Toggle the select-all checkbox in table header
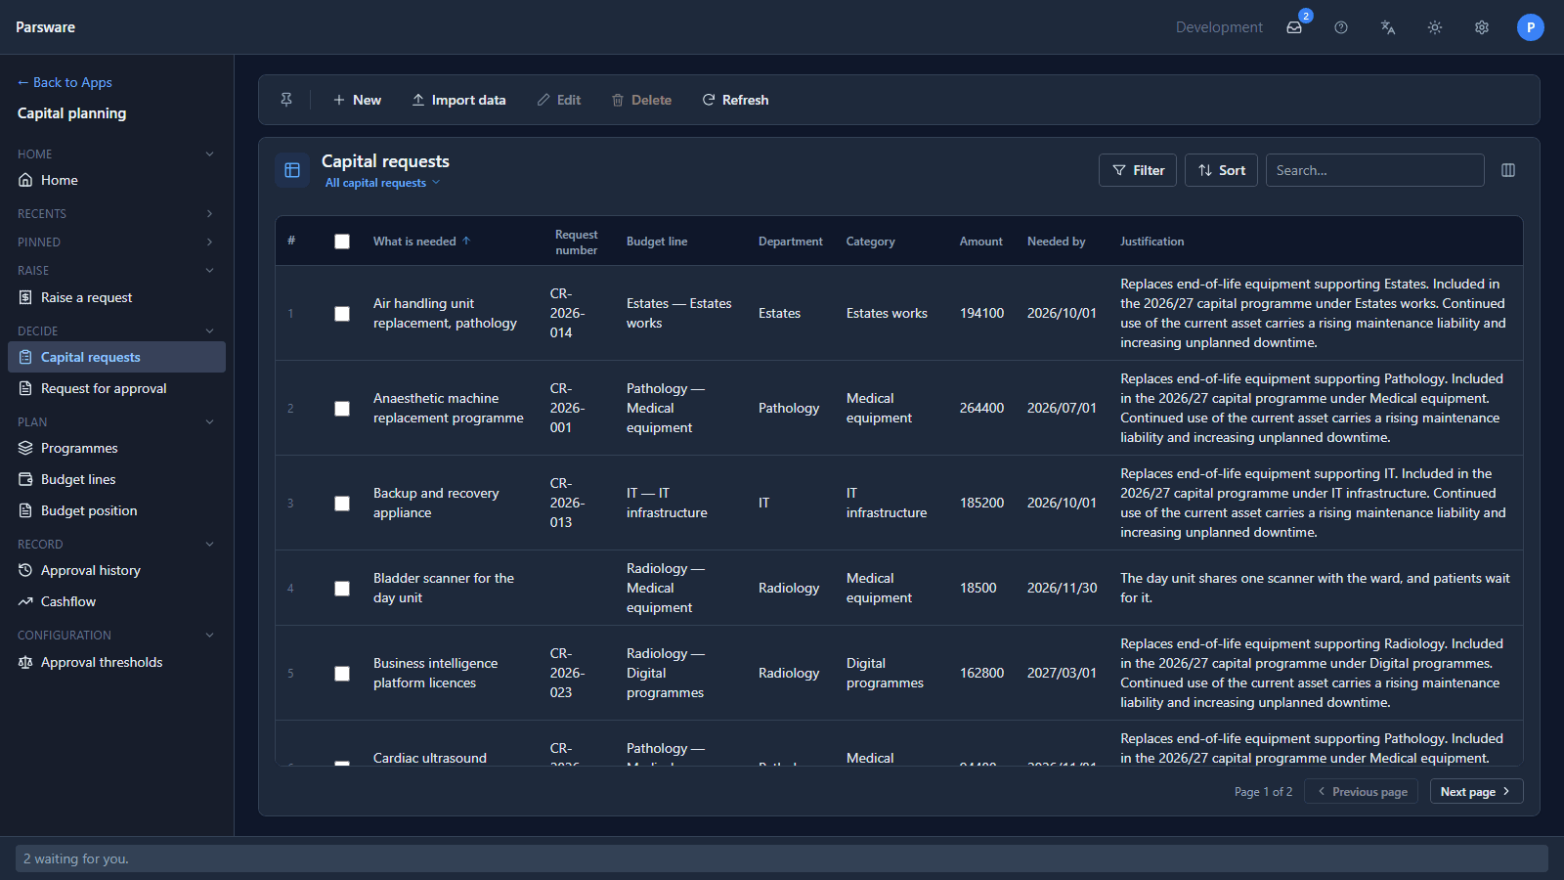Screen dimensions: 1564x880 342,242
